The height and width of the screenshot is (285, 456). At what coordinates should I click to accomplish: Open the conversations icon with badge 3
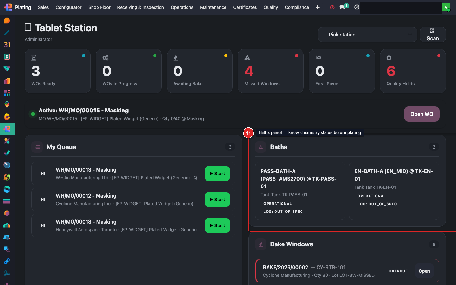point(343,7)
